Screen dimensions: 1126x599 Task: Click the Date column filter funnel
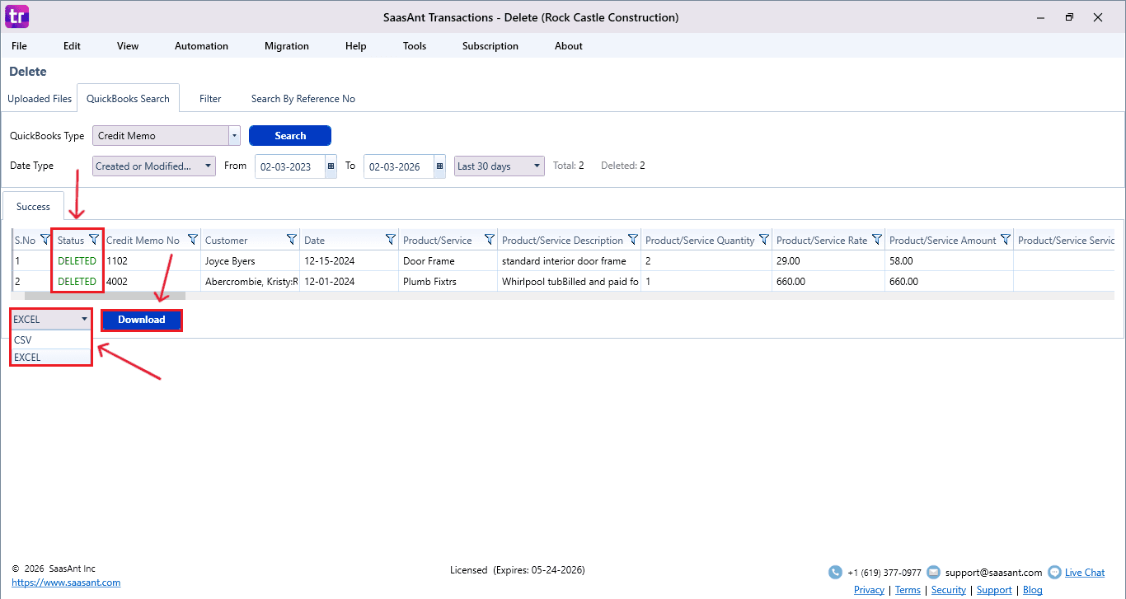(x=391, y=240)
